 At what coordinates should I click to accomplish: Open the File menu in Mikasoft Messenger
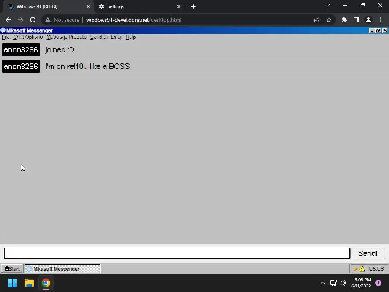(x=6, y=37)
